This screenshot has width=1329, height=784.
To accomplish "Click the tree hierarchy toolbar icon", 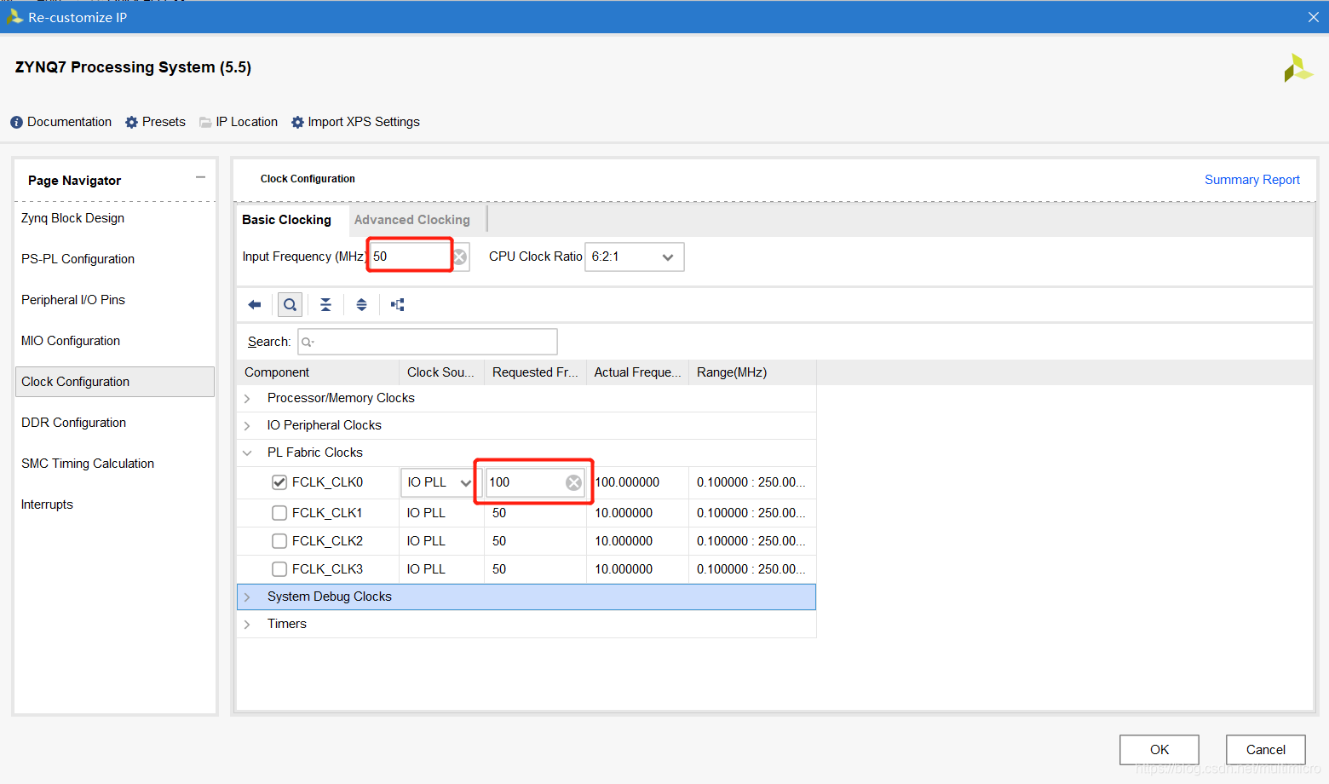I will (x=397, y=304).
